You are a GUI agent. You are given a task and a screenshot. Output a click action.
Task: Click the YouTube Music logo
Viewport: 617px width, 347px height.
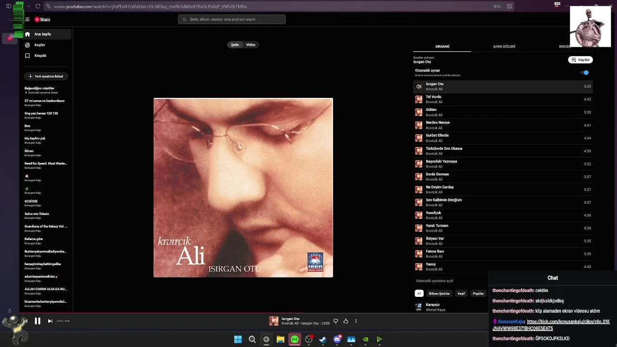42,20
